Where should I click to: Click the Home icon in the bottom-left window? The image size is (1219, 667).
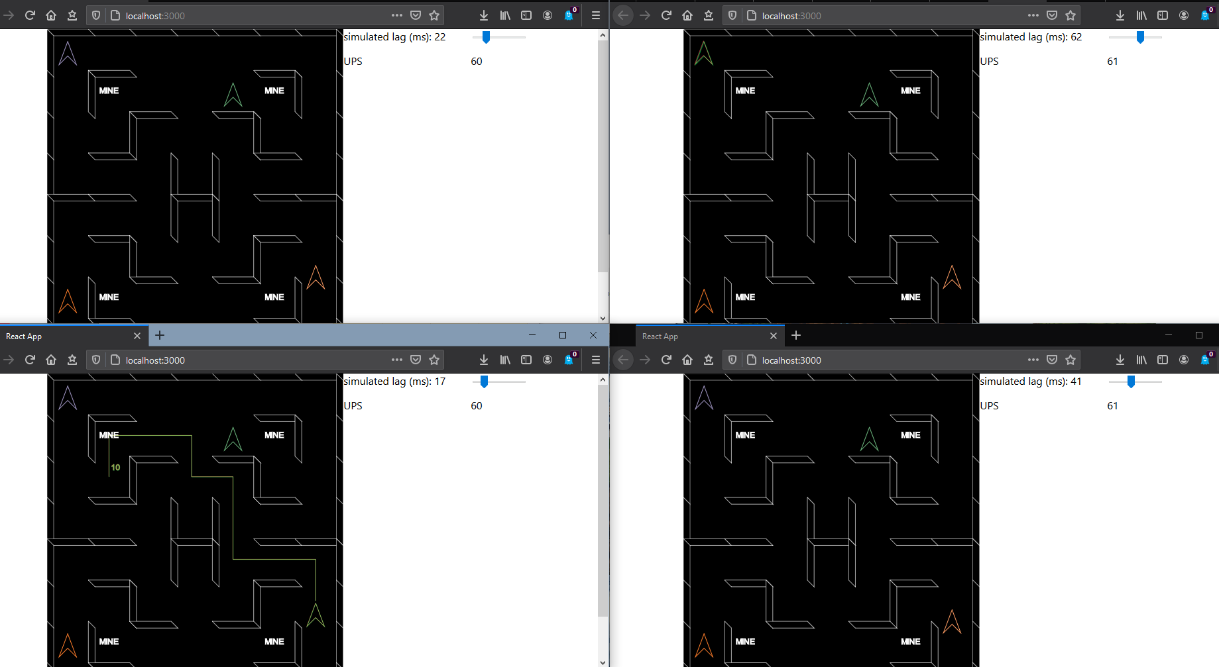click(51, 360)
